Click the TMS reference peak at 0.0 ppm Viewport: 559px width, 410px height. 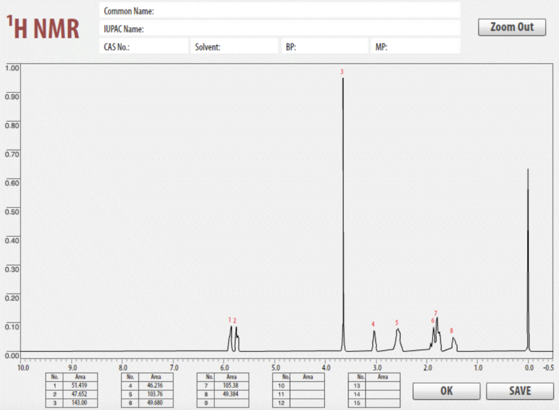coord(528,260)
